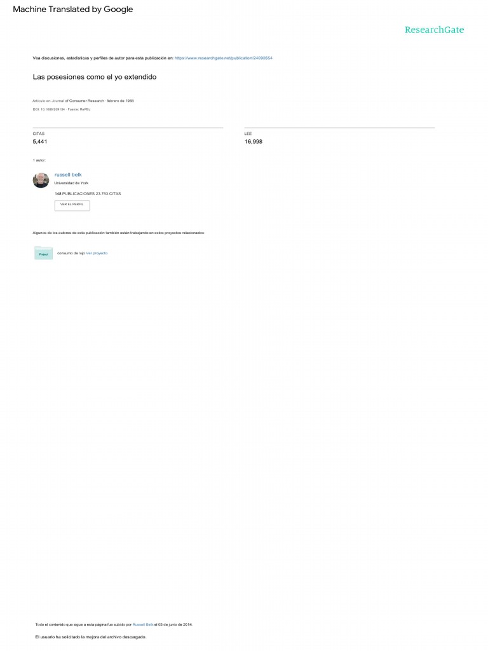Open the russell belk author name link
This screenshot has width=488, height=651.
pos(68,175)
